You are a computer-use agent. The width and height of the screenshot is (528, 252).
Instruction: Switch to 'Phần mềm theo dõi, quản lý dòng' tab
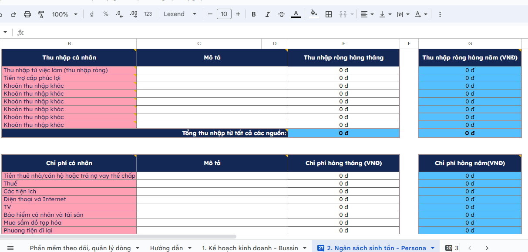click(80, 248)
